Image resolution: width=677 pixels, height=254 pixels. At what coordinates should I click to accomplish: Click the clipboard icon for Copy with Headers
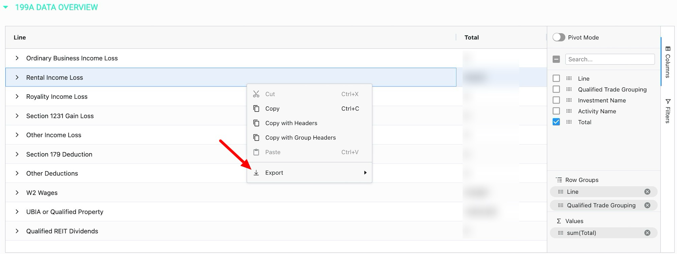(x=256, y=123)
